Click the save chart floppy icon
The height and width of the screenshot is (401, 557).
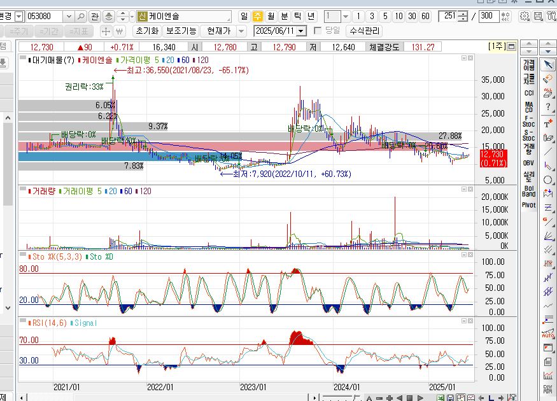click(x=538, y=17)
